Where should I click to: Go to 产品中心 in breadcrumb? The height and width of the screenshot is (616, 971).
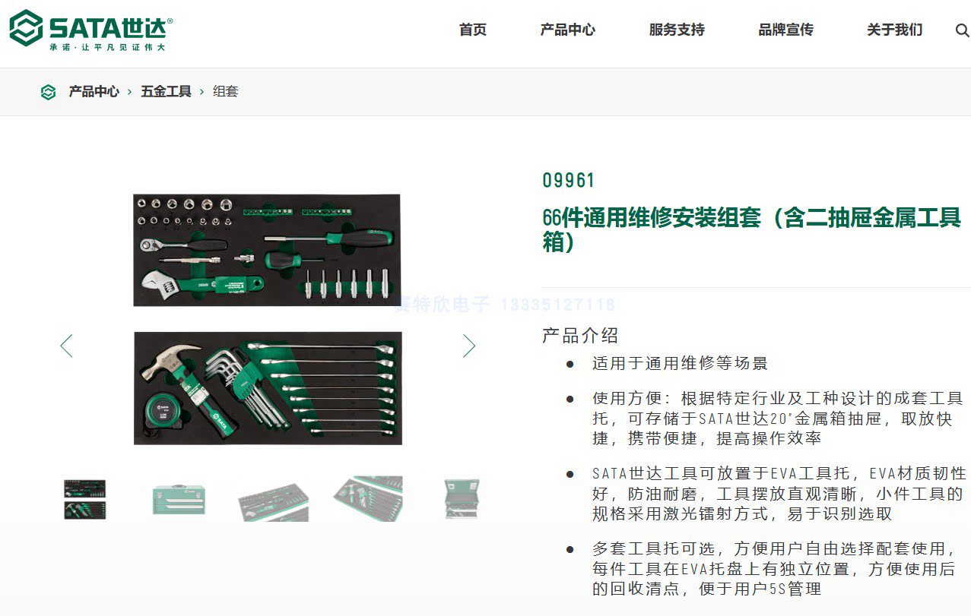coord(94,91)
